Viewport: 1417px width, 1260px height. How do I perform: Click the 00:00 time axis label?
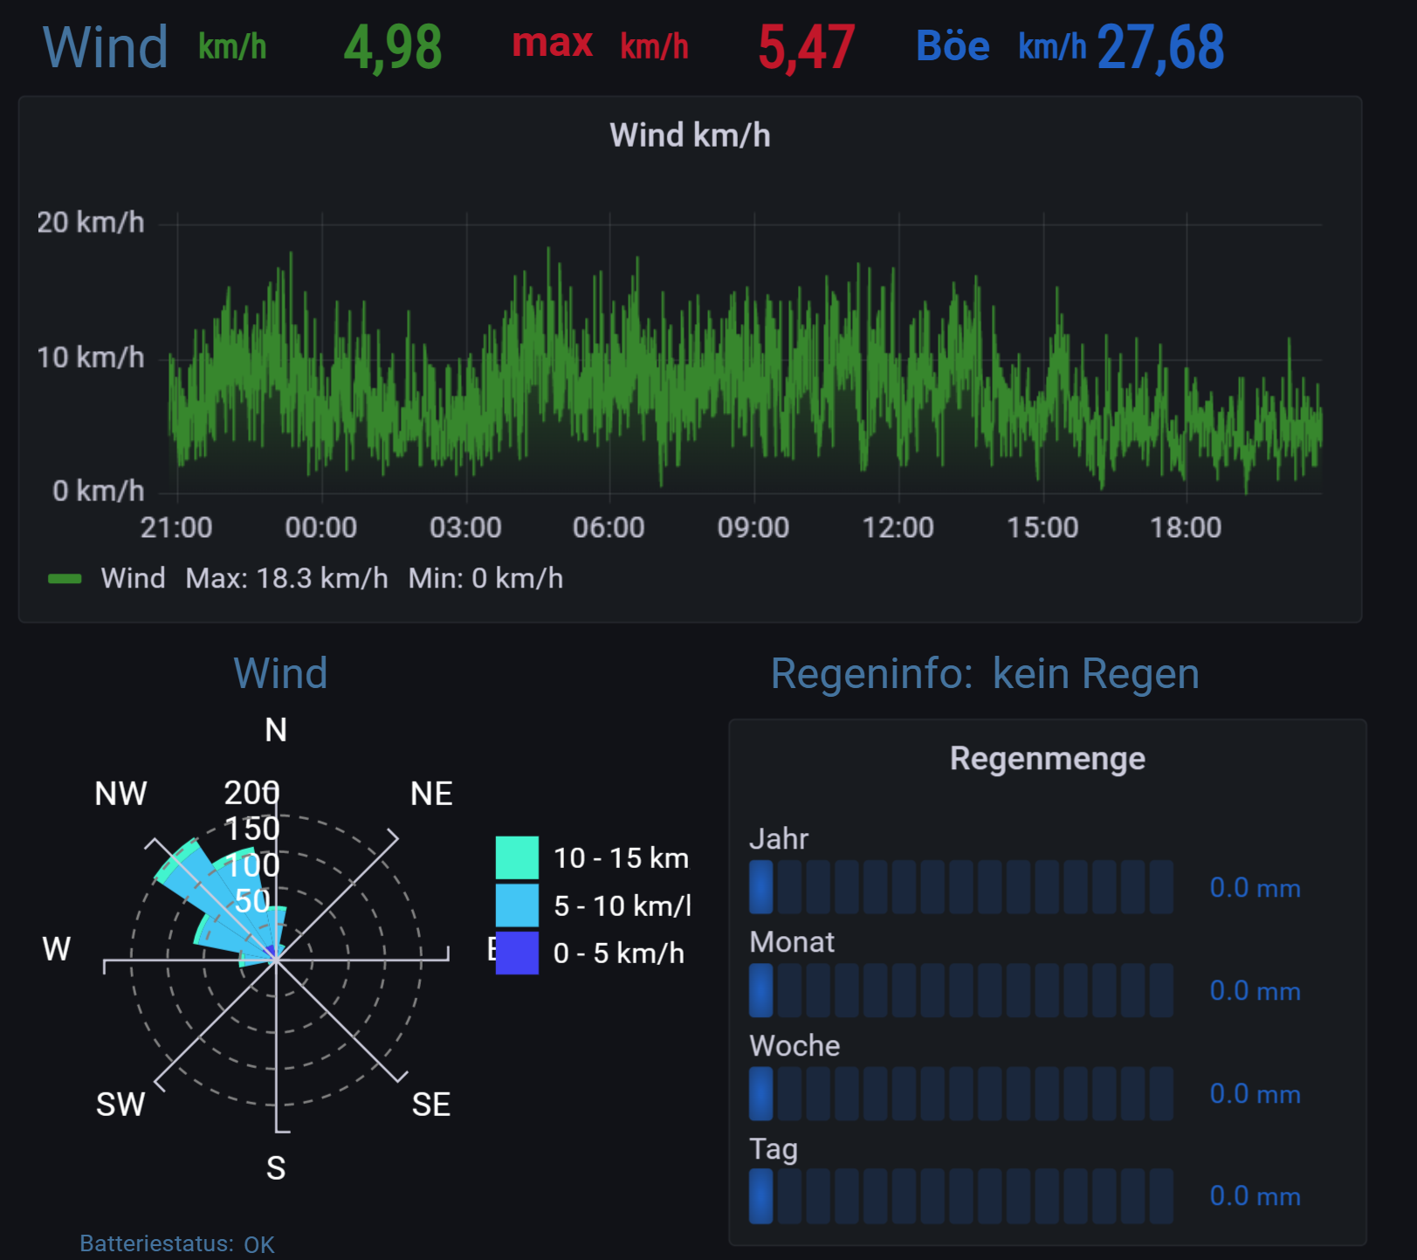(x=321, y=527)
